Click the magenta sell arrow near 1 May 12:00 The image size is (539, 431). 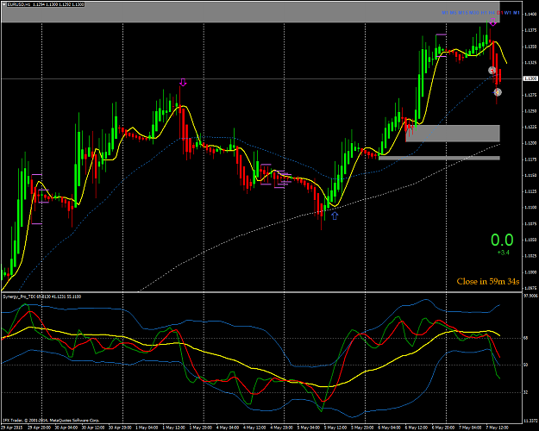(183, 82)
